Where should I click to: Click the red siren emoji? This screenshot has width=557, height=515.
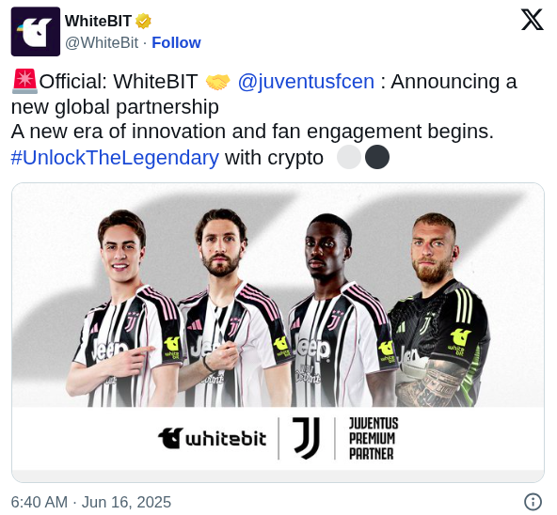click(x=24, y=81)
